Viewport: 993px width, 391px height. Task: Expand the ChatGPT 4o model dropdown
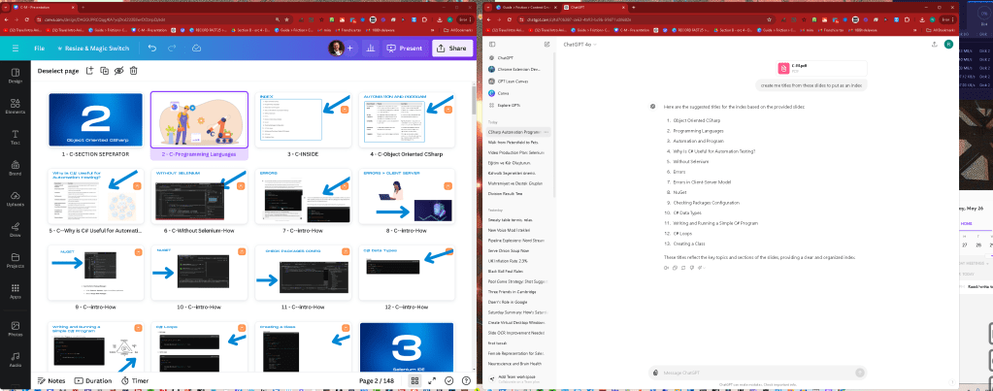[579, 45]
